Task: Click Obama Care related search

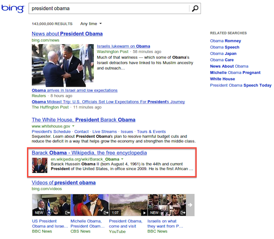Action: 222,60
